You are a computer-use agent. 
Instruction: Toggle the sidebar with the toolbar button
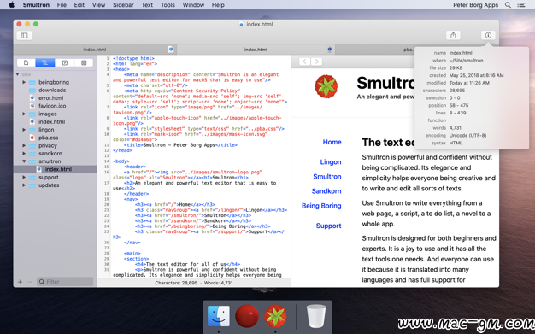(x=24, y=36)
